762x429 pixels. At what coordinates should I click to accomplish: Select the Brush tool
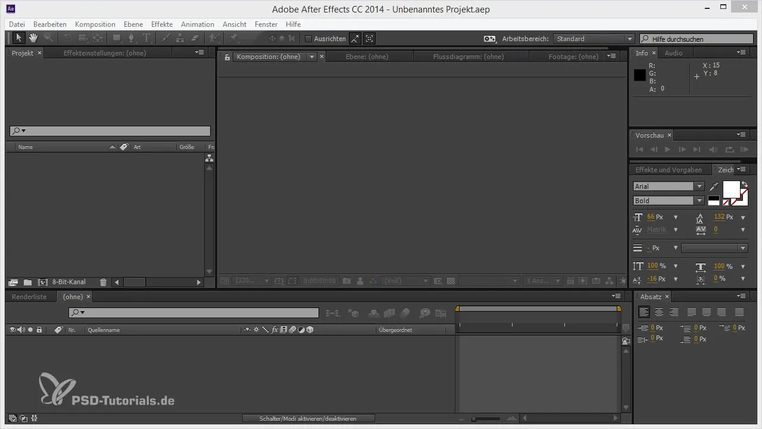[165, 38]
